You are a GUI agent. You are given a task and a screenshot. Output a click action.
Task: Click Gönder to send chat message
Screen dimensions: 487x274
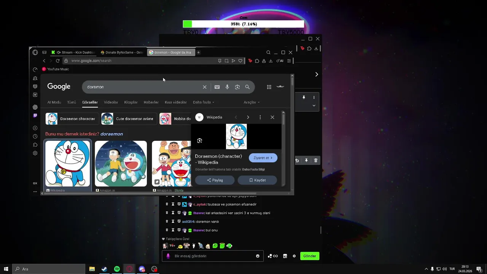pos(310,256)
